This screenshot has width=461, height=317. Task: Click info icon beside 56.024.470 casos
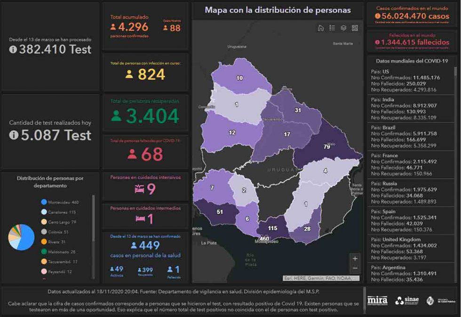377,16
